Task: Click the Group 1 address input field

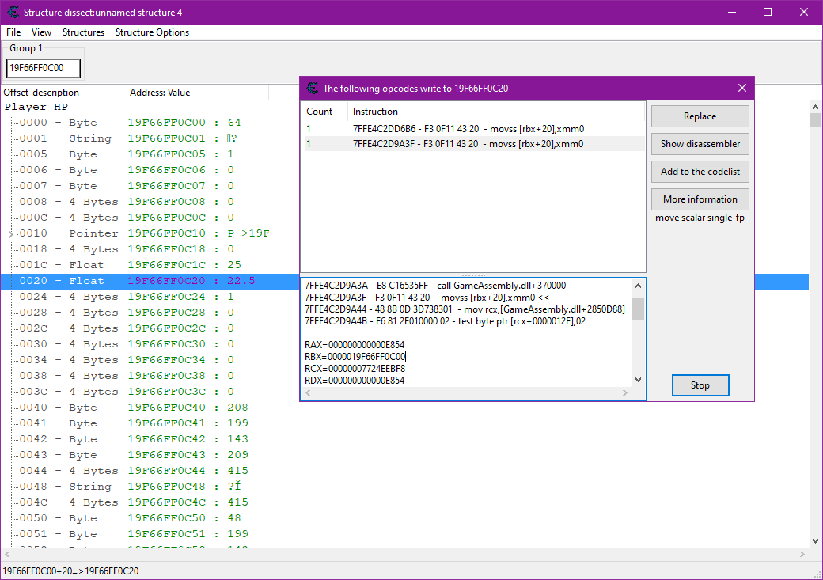Action: click(44, 68)
